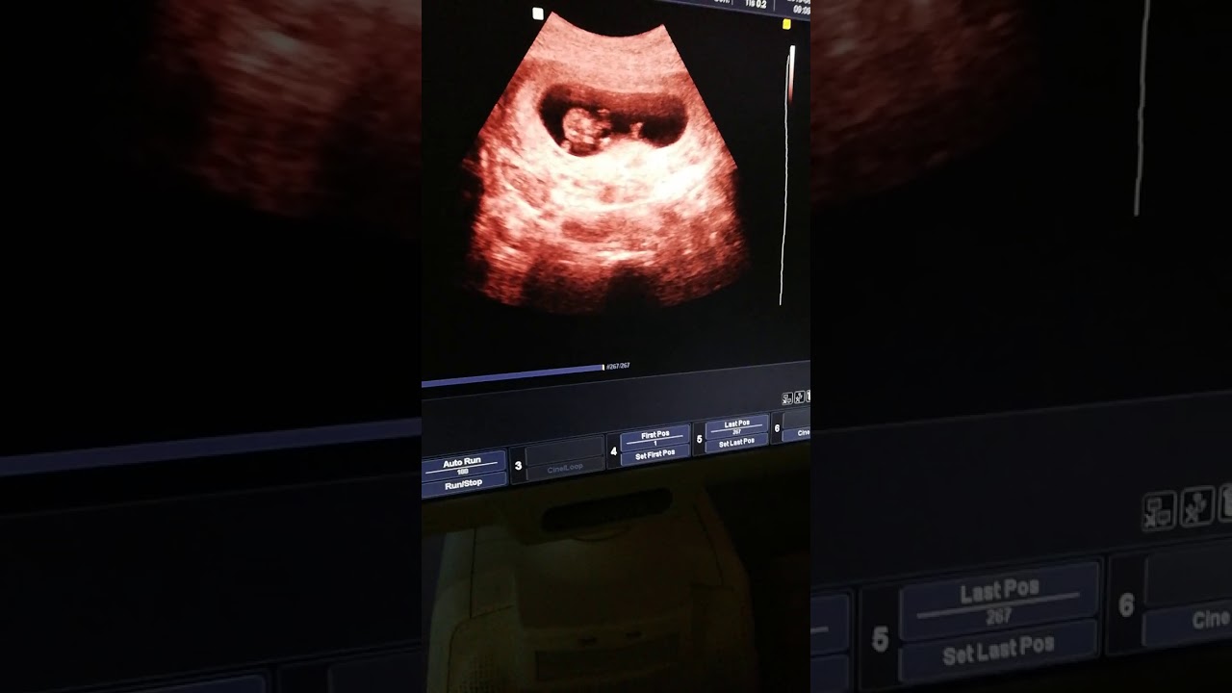Screen dimensions: 1232x693
Task: Select the greyed-out Cine/Loop button
Action: pyautogui.click(x=565, y=469)
